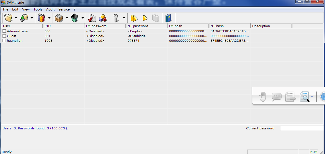Click the check password red checkmark icon
This screenshot has width=325, height=154.
92,18
